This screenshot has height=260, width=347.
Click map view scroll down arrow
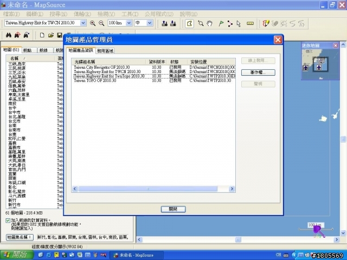343,233
